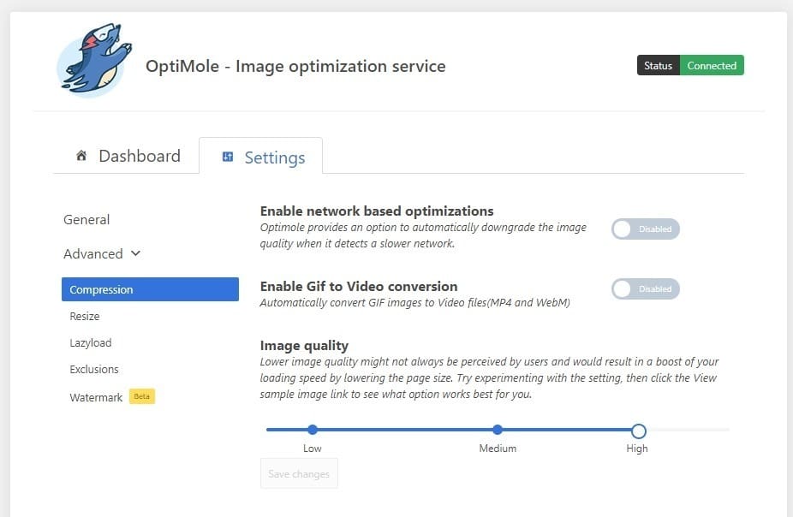Open the Watermark settings
The width and height of the screenshot is (793, 517).
point(96,398)
